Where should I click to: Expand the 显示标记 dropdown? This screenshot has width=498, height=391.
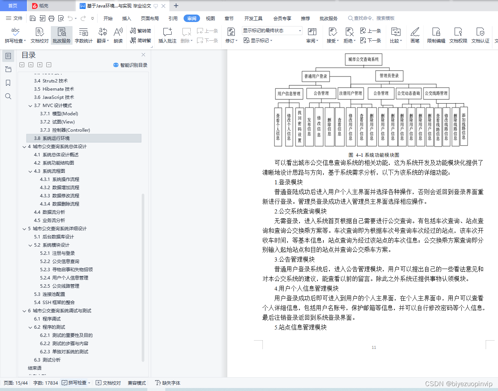coord(258,40)
